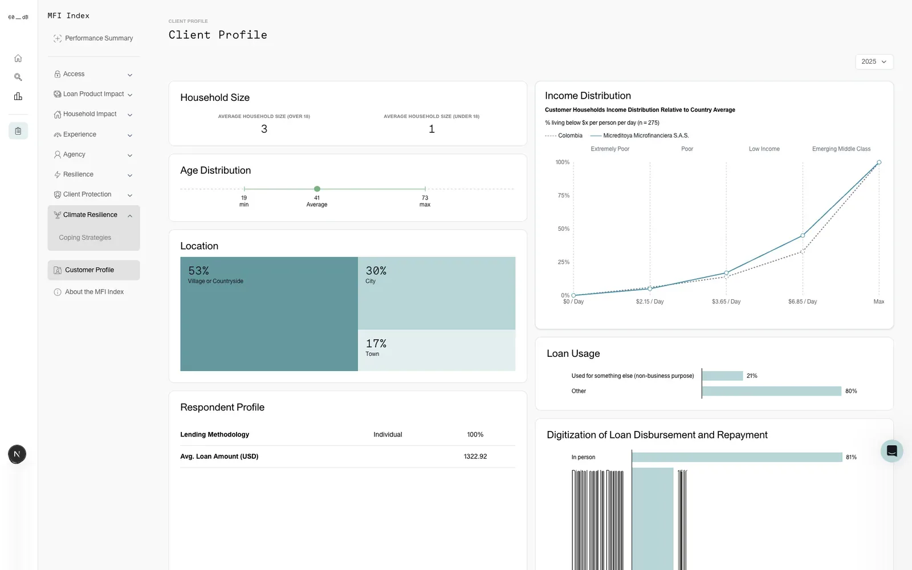This screenshot has width=912, height=570.
Task: Open the home icon in left rail
Action: 18,58
